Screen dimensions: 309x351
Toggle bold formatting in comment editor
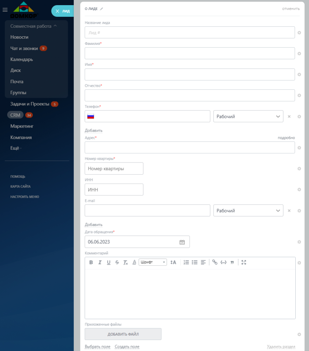click(x=91, y=262)
